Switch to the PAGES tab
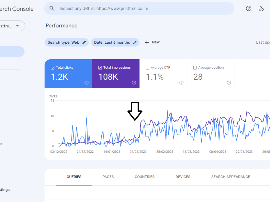270x202 pixels. tap(108, 177)
